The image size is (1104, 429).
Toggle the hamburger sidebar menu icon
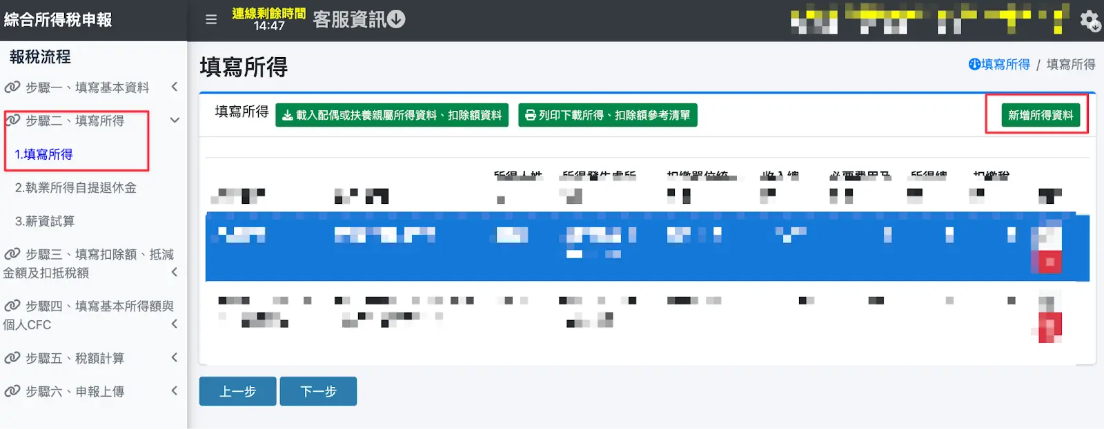pos(211,19)
